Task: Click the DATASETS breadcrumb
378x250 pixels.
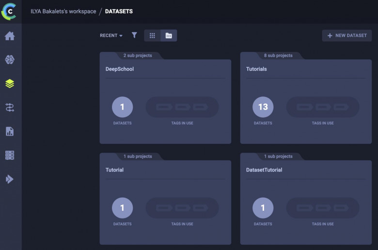Action: point(119,11)
